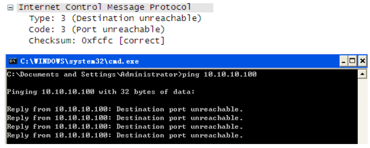The height and width of the screenshot is (148, 370).
Task: Click the Documents and Settings prompt path
Action: [x=94, y=74]
